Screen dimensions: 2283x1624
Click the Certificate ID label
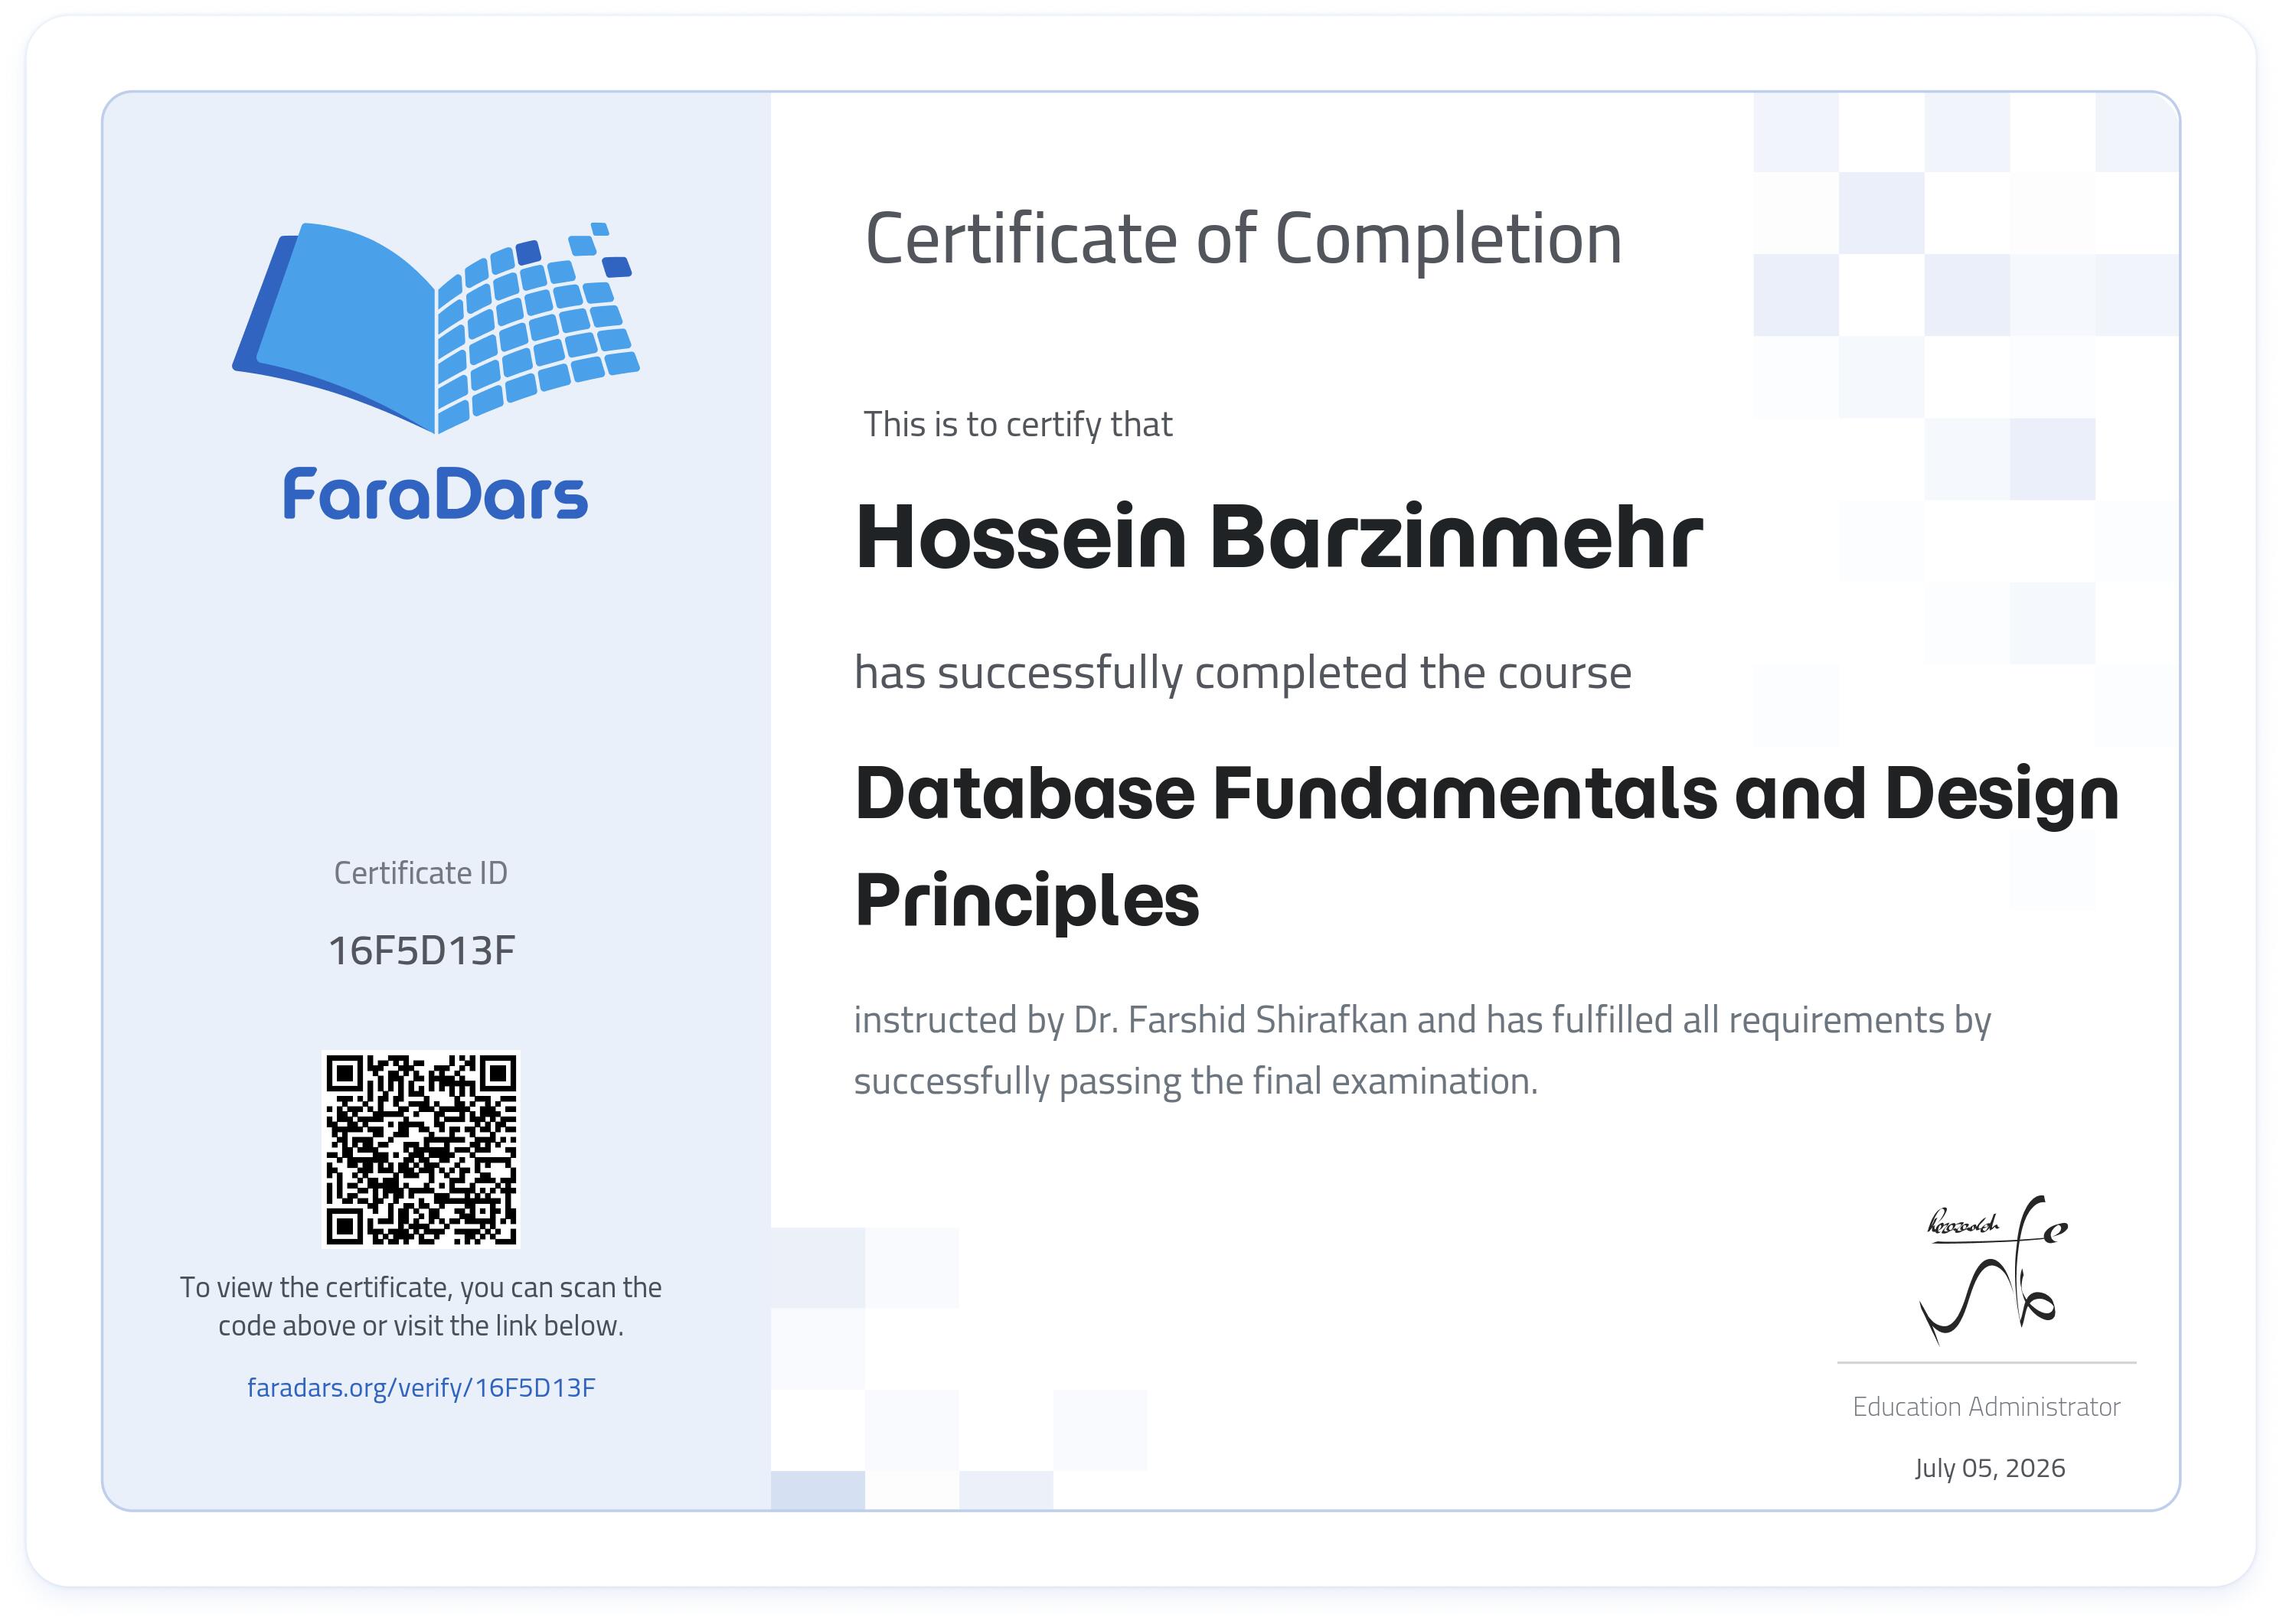pyautogui.click(x=420, y=873)
